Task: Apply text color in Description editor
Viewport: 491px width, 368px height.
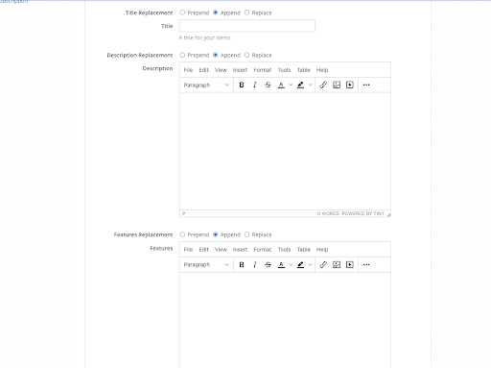Action: [x=281, y=85]
